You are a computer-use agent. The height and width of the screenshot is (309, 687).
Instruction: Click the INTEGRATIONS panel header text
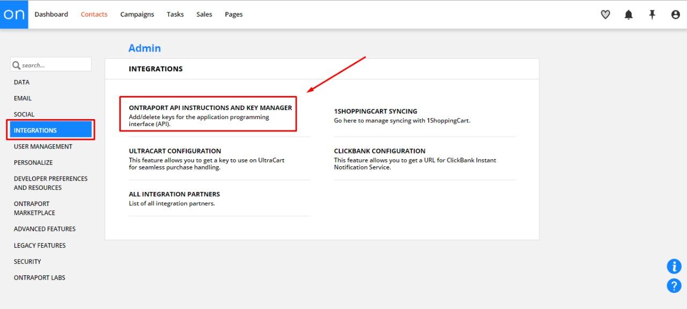tap(156, 69)
